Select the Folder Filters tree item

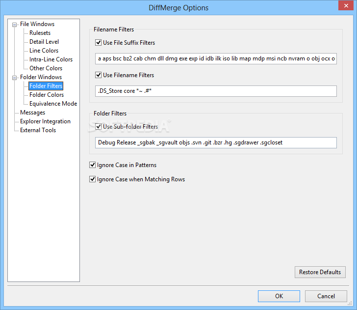click(x=46, y=86)
